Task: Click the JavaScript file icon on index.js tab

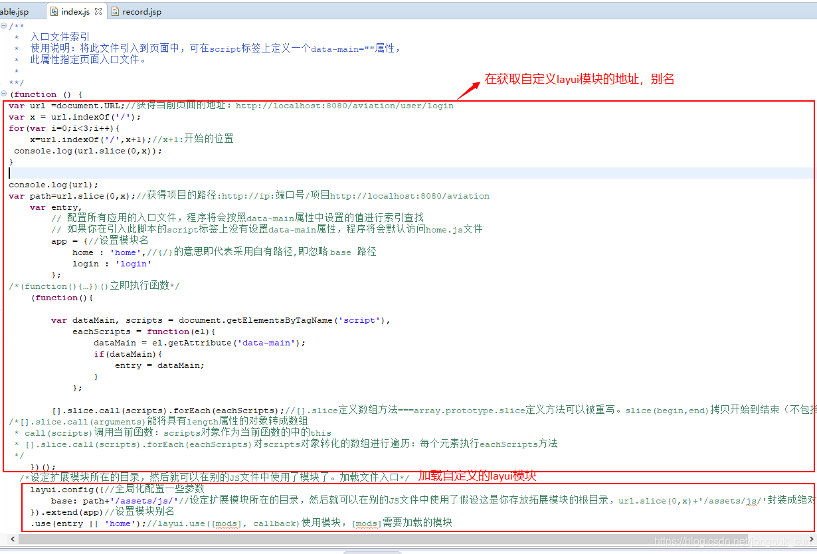Action: (54, 11)
